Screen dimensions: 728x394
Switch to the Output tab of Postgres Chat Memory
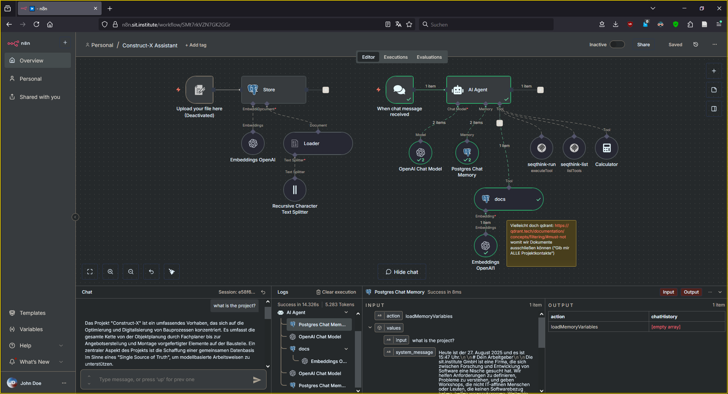point(691,292)
